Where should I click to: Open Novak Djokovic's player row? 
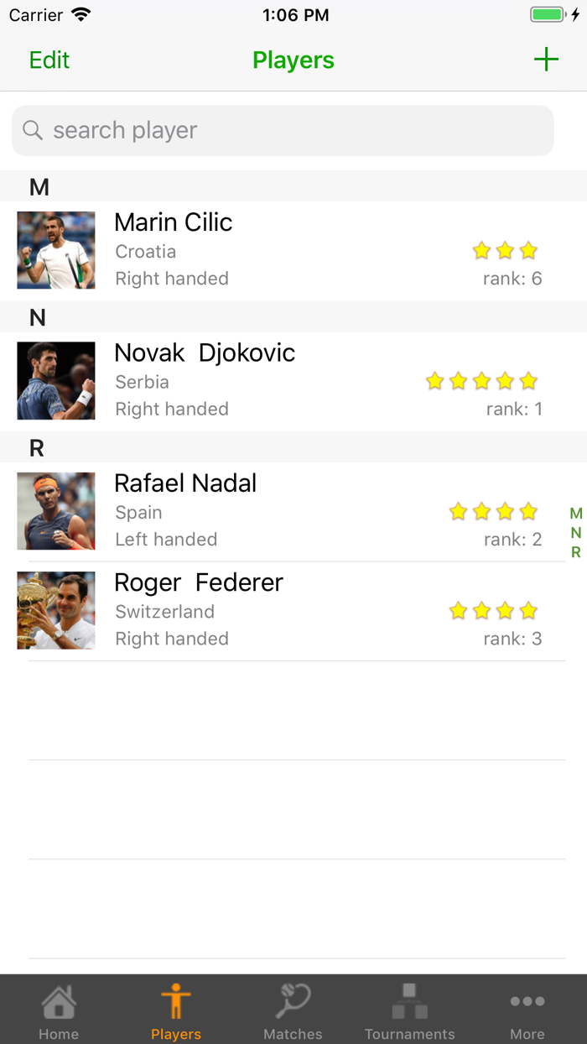click(x=252, y=381)
